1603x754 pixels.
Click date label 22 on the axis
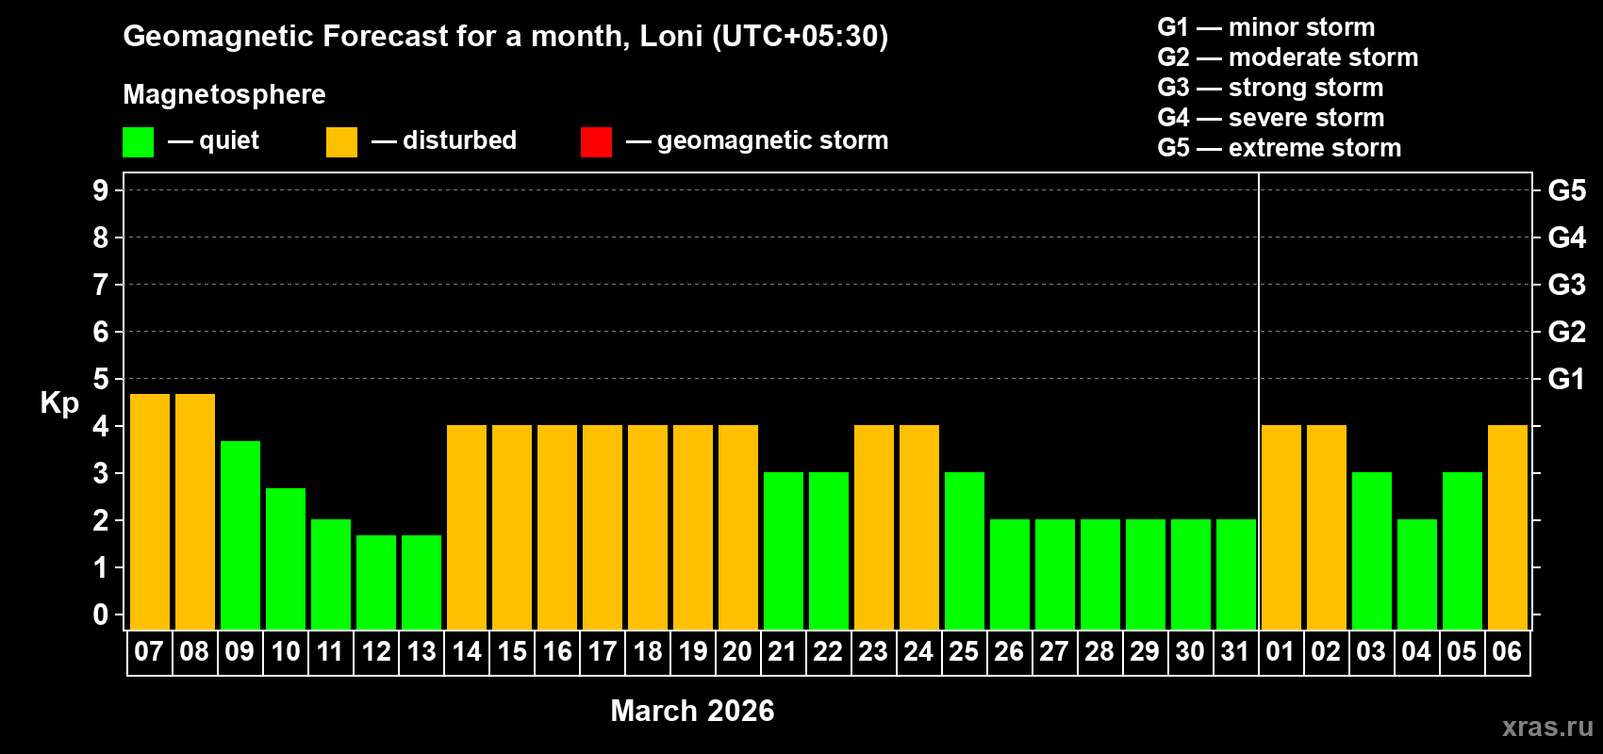tap(828, 651)
